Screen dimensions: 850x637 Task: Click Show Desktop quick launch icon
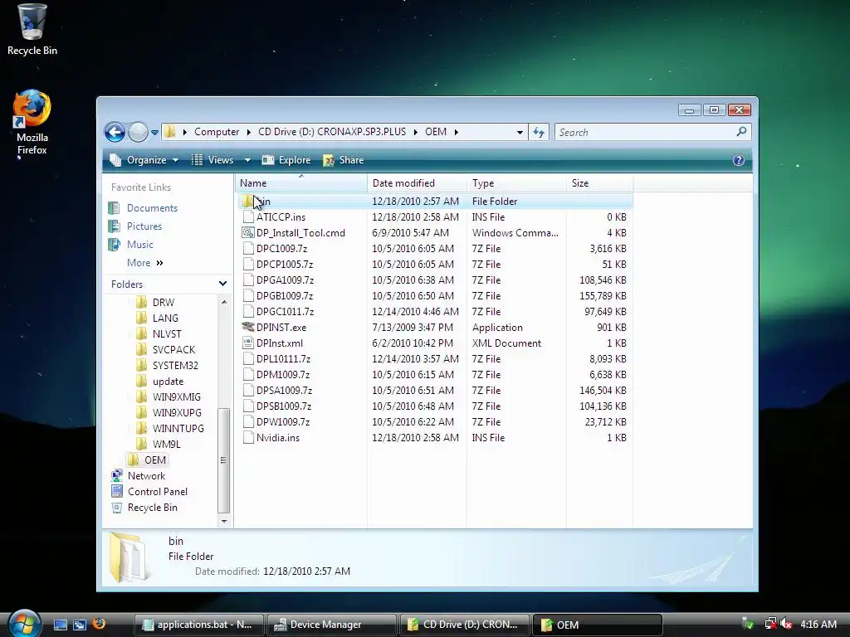click(60, 625)
